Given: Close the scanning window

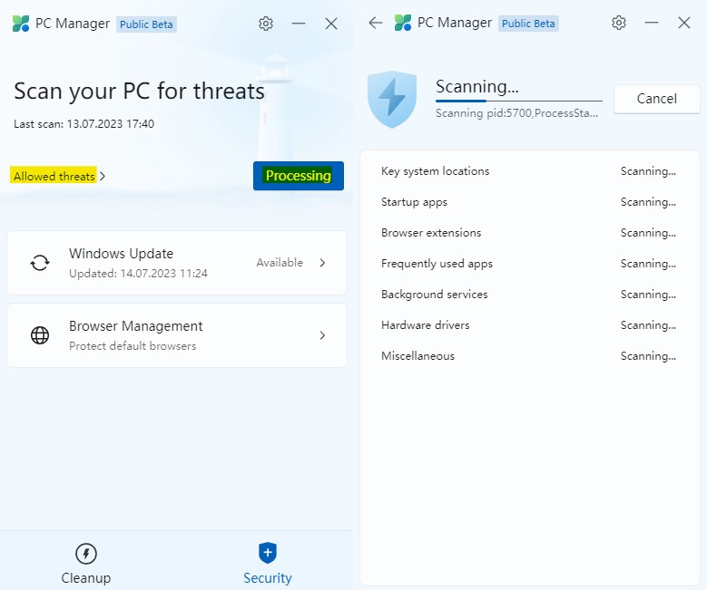Looking at the screenshot, I should coord(684,23).
